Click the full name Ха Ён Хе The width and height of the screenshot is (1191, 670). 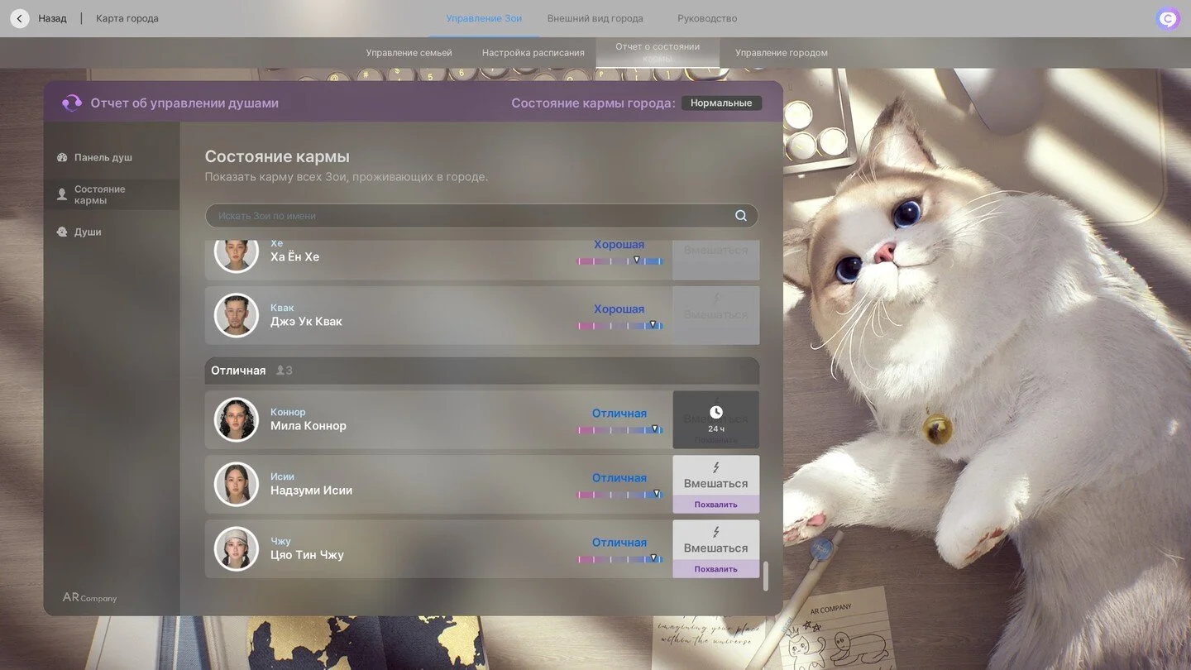point(294,257)
